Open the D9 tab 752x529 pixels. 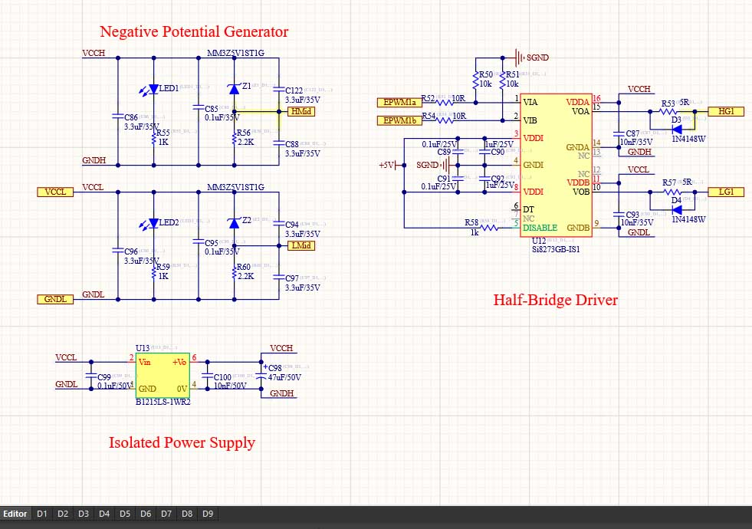pos(208,514)
